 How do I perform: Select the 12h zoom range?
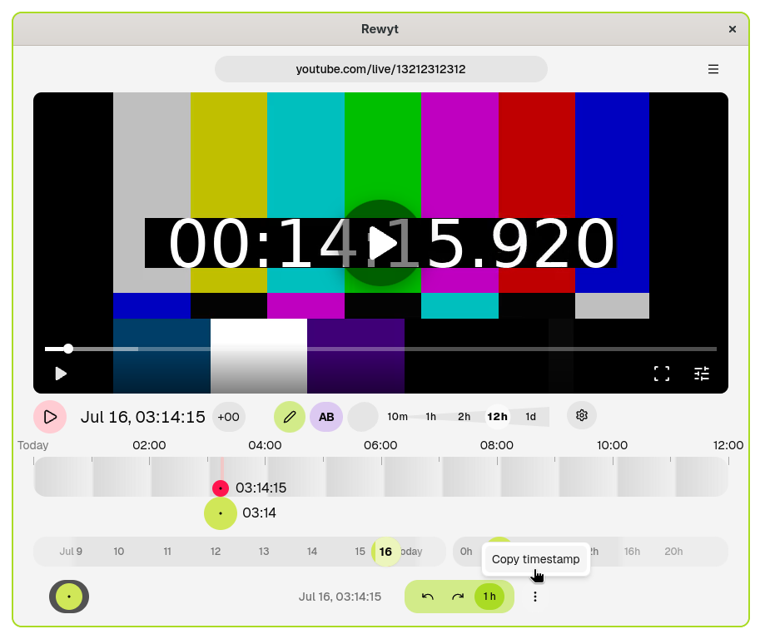[x=497, y=417]
